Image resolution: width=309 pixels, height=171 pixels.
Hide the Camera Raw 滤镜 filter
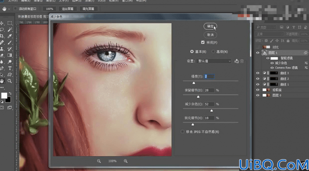click(x=272, y=68)
